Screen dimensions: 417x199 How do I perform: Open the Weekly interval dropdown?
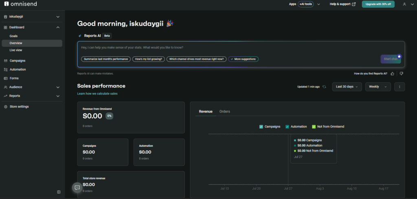coord(378,87)
